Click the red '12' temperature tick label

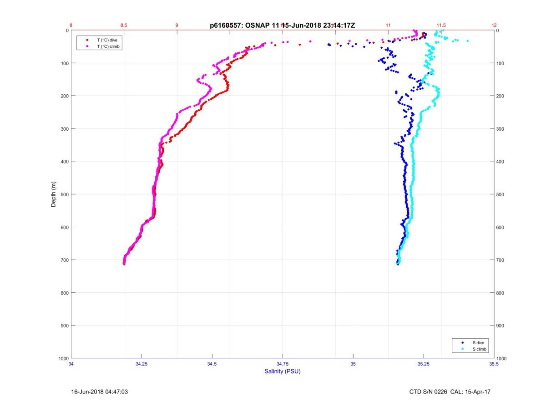tap(494, 26)
